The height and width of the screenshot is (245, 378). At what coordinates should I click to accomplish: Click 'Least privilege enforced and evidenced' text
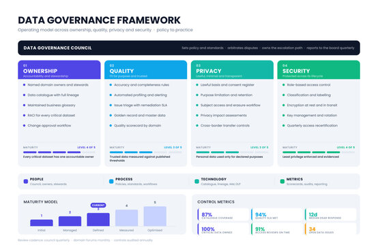click(310, 157)
